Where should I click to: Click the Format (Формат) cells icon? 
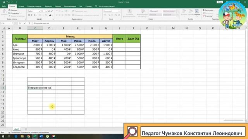coord(197,11)
